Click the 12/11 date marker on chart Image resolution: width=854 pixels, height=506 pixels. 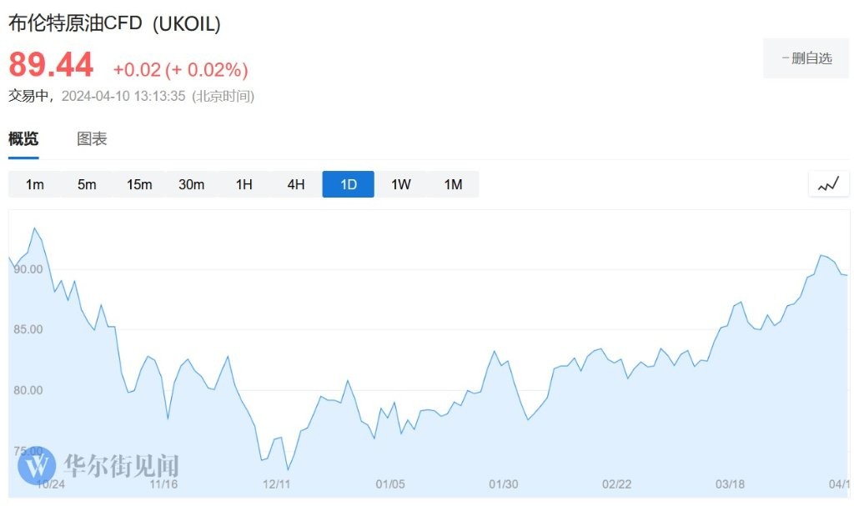276,484
